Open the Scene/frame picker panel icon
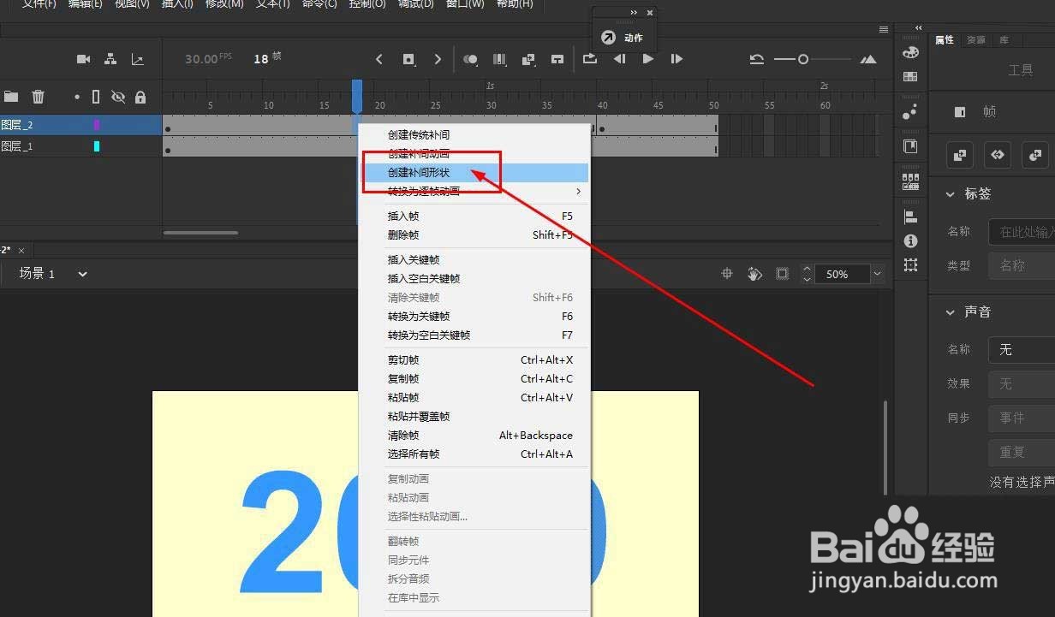The width and height of the screenshot is (1055, 617). point(910,181)
